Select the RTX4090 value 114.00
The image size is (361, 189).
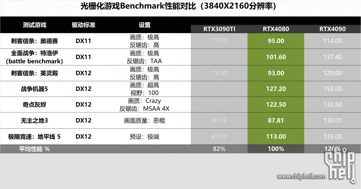click(x=332, y=41)
